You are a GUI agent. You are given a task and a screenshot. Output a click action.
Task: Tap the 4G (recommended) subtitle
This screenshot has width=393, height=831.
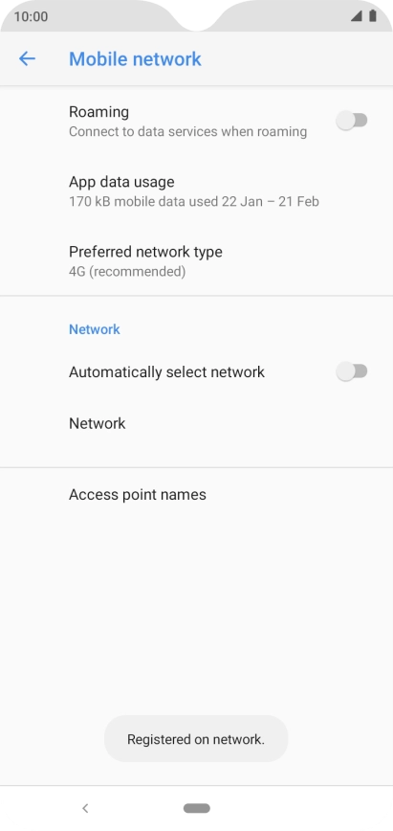point(127,272)
